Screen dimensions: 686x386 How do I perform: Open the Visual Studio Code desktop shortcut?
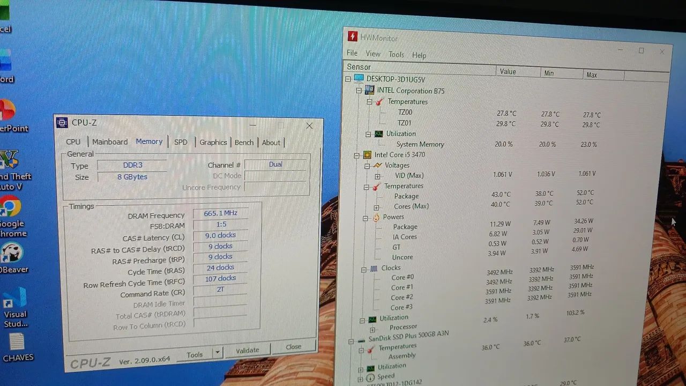[x=14, y=307]
